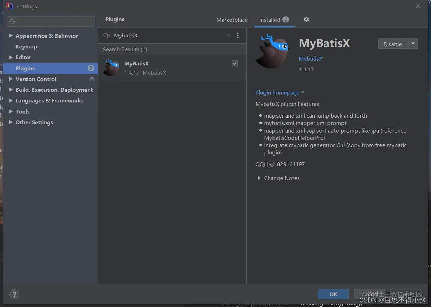
Task: Select Keymap in settings tree
Action: 26,46
